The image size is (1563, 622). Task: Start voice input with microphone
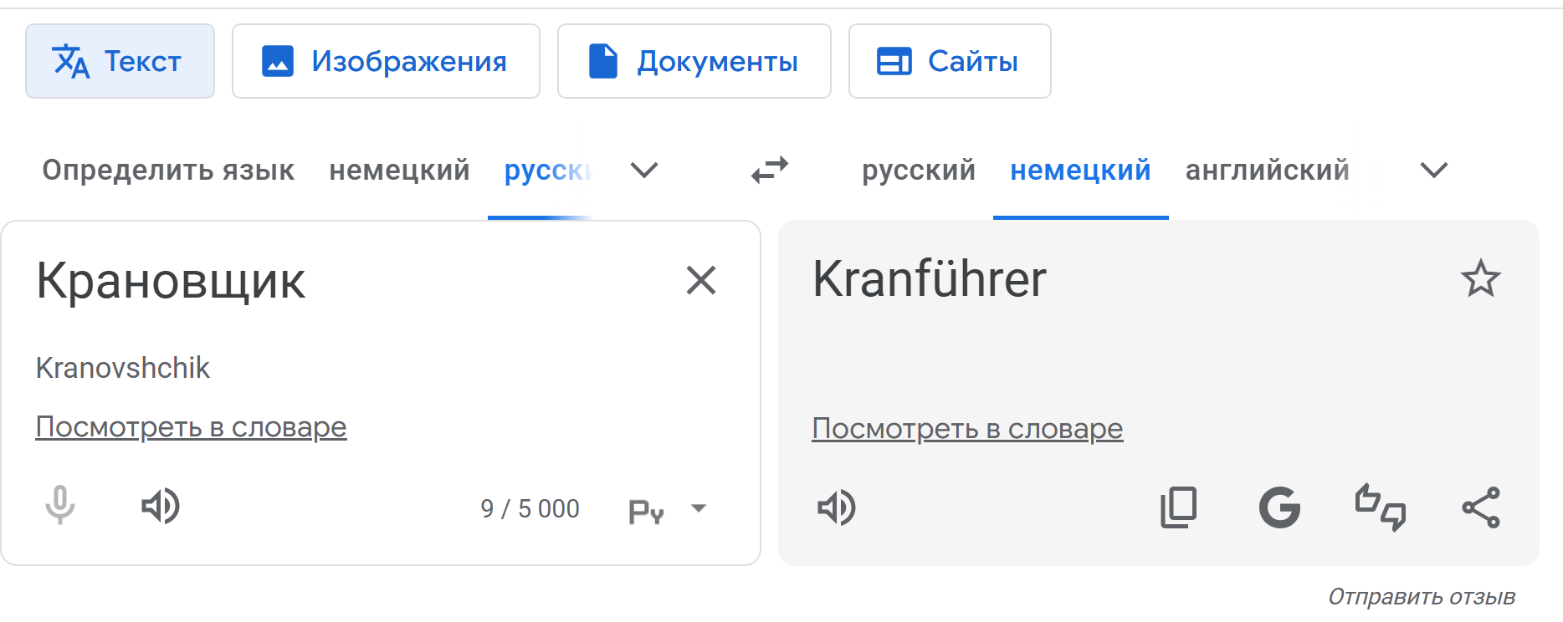tap(60, 506)
